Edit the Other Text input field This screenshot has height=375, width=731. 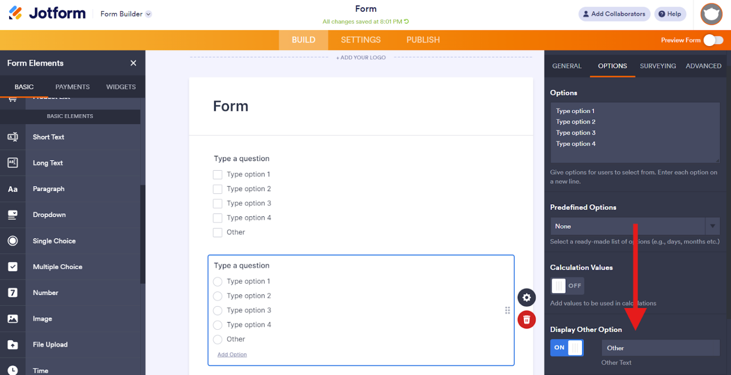click(x=661, y=347)
